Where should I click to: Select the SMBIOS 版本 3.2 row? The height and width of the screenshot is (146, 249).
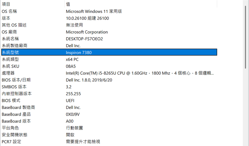[x=109, y=87]
